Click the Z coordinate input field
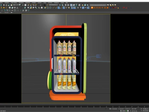The image size is (149, 112). coord(128,109)
